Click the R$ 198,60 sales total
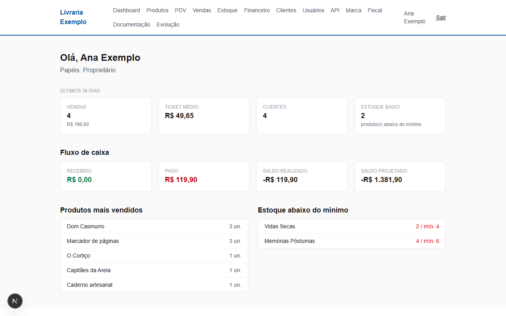 click(x=78, y=124)
